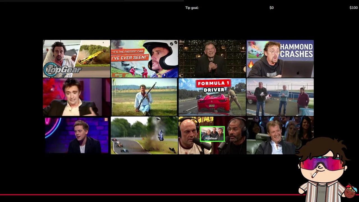The image size is (359, 202).
Task: Click the $100 tip goal amount
Action: (x=353, y=8)
